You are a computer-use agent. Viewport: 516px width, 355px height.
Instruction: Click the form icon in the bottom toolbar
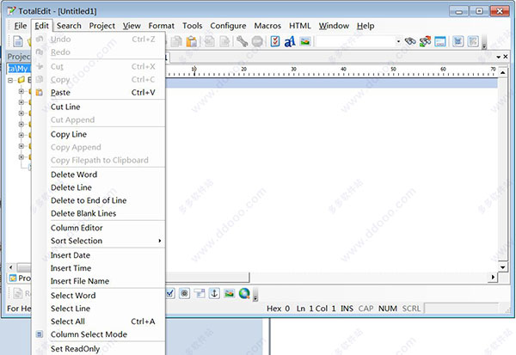pos(200,293)
